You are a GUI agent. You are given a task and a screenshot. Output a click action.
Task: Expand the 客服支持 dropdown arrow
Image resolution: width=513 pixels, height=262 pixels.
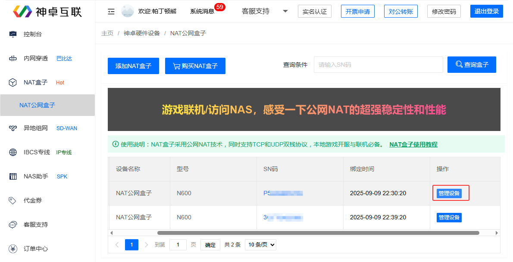[285, 11]
